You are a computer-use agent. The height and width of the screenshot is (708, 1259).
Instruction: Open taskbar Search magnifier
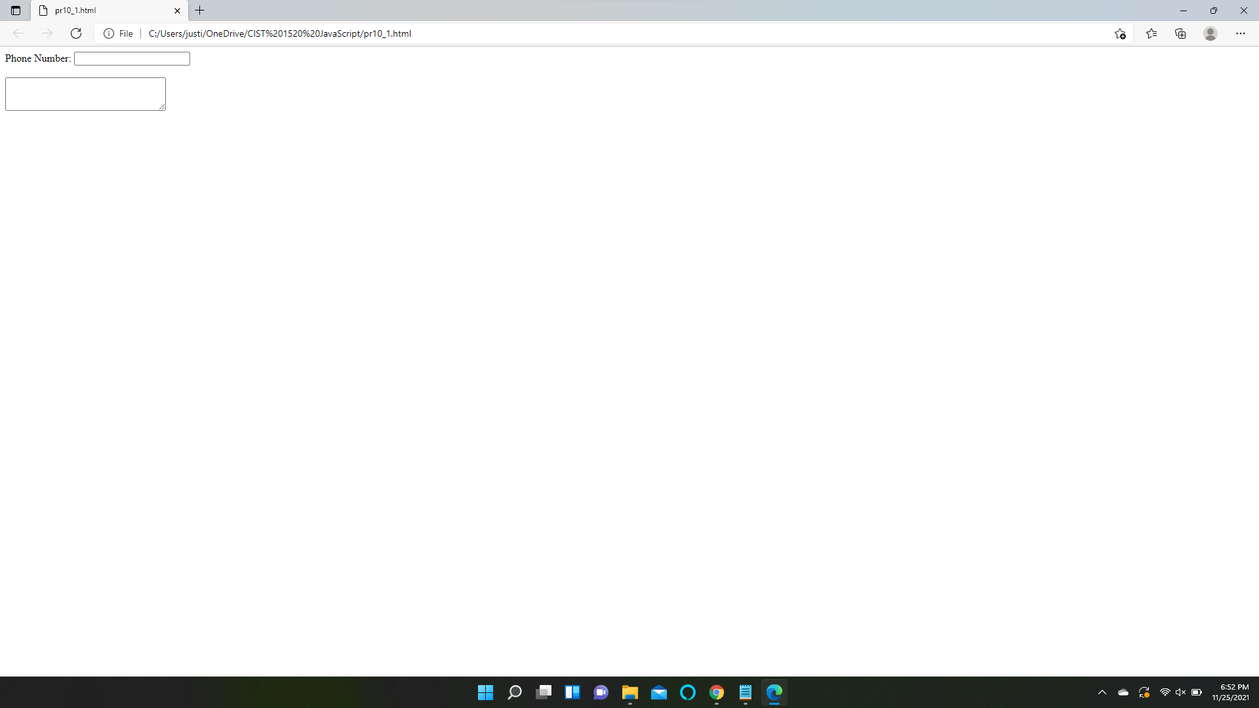(x=515, y=692)
